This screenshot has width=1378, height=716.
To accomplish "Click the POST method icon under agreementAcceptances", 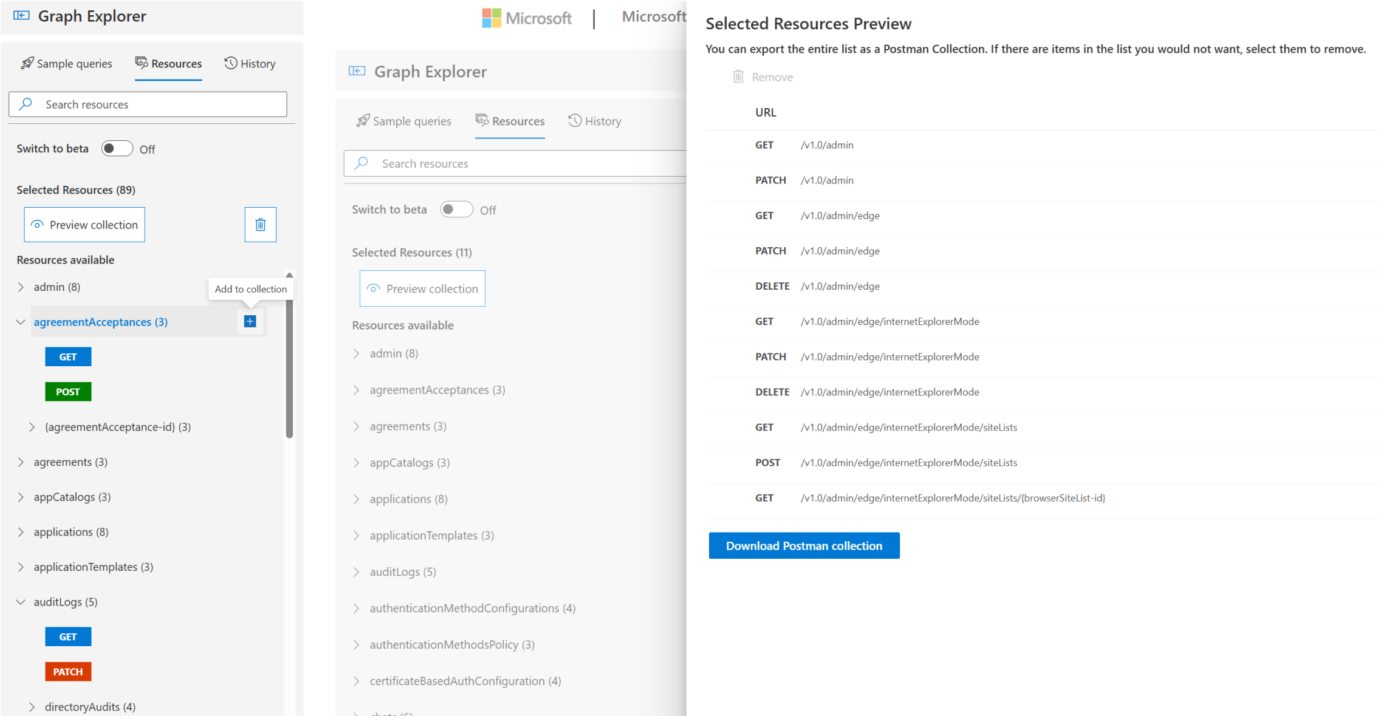I will point(68,391).
